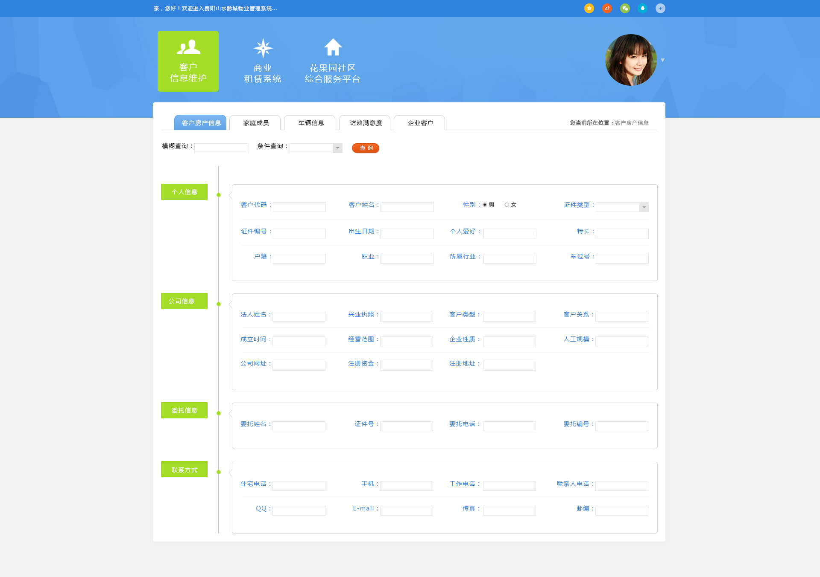Select the 男 gender radio button
Viewport: 820px width, 577px height.
click(x=485, y=205)
